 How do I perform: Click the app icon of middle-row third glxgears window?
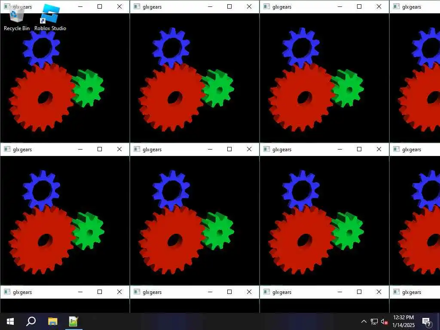266,149
